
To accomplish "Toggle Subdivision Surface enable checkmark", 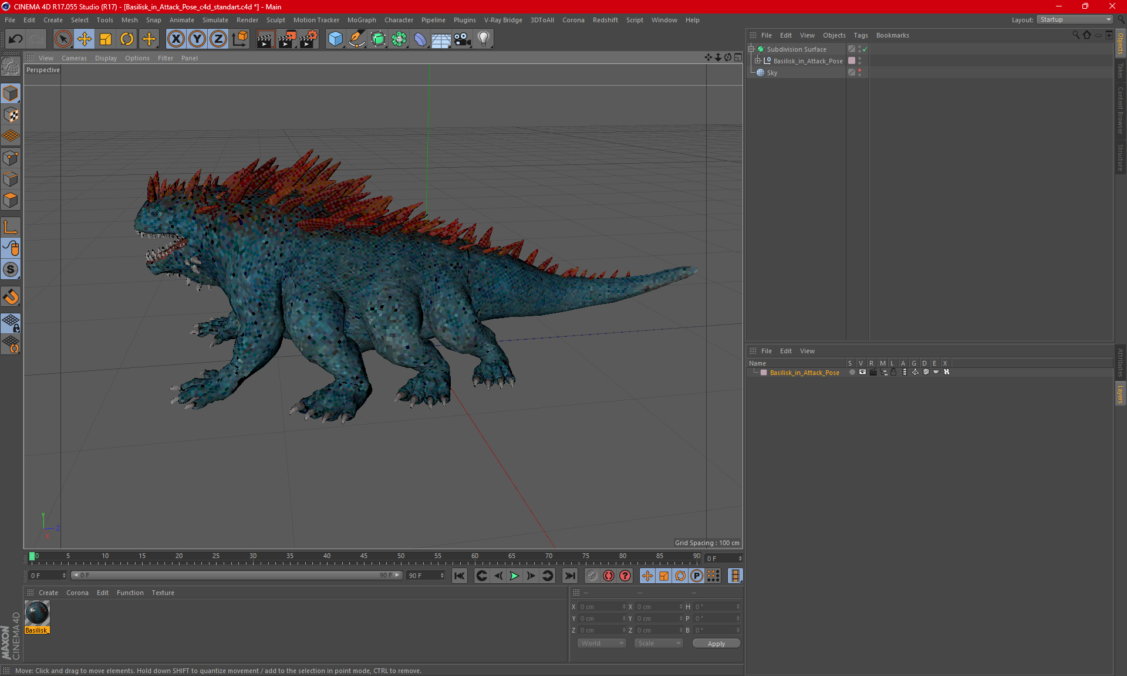I will pos(865,49).
